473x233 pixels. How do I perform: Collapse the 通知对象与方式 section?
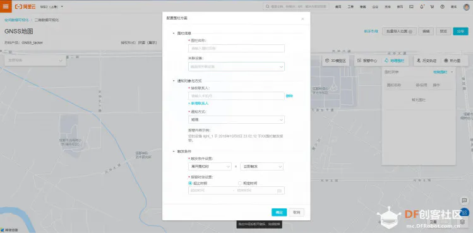coord(174,81)
